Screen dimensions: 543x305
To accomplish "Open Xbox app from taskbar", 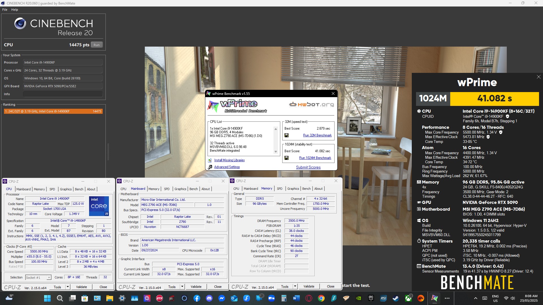I will pos(408,298).
